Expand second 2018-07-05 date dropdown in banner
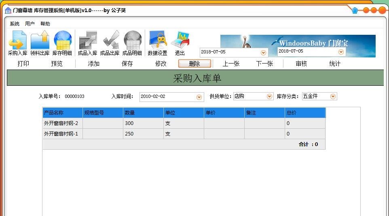Viewport: 389px width, 216px height. click(x=341, y=52)
